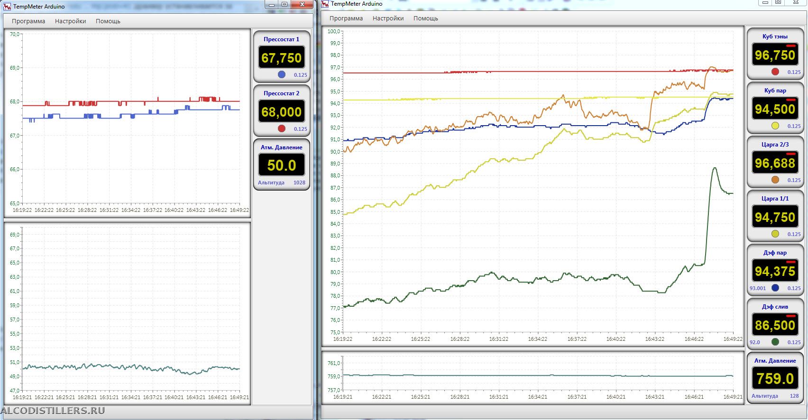This screenshot has width=808, height=420.
Task: Open Программа menu in right TempMeter window
Action: tap(346, 18)
